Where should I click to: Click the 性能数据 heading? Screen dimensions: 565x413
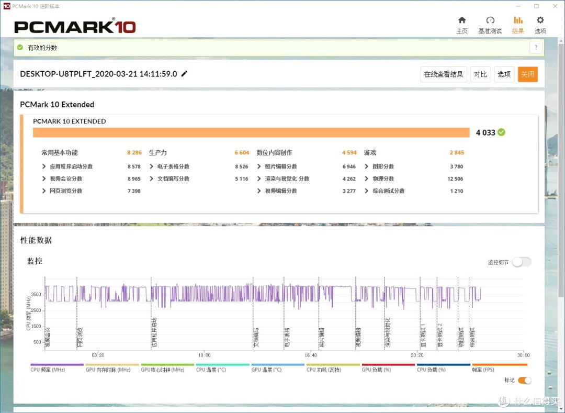click(x=36, y=240)
